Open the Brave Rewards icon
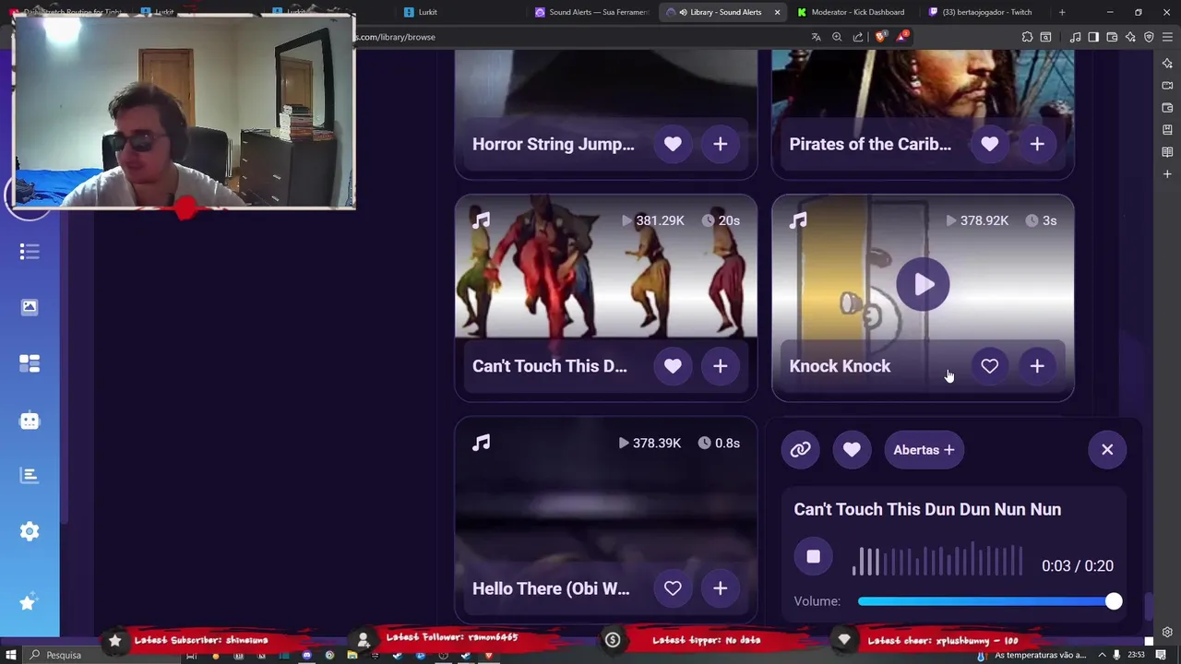The height and width of the screenshot is (664, 1181). tap(902, 37)
